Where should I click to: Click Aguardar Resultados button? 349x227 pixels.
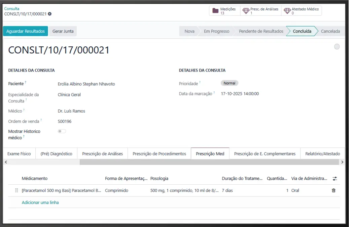tap(26, 31)
